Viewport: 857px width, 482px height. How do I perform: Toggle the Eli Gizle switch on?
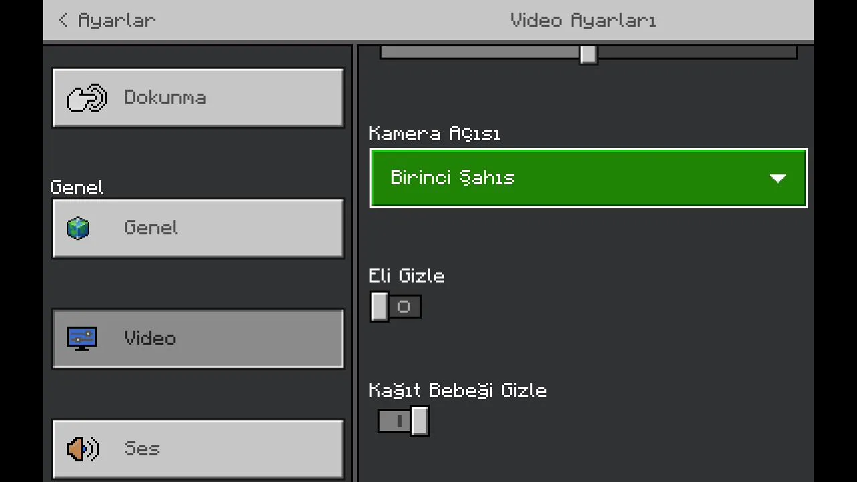point(395,307)
